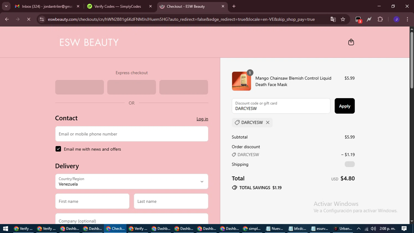The height and width of the screenshot is (233, 414).
Task: Open a new browser tab
Action: [x=234, y=6]
